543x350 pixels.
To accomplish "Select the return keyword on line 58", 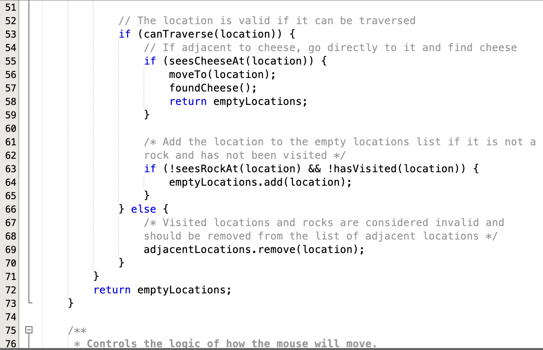I will [x=188, y=101].
